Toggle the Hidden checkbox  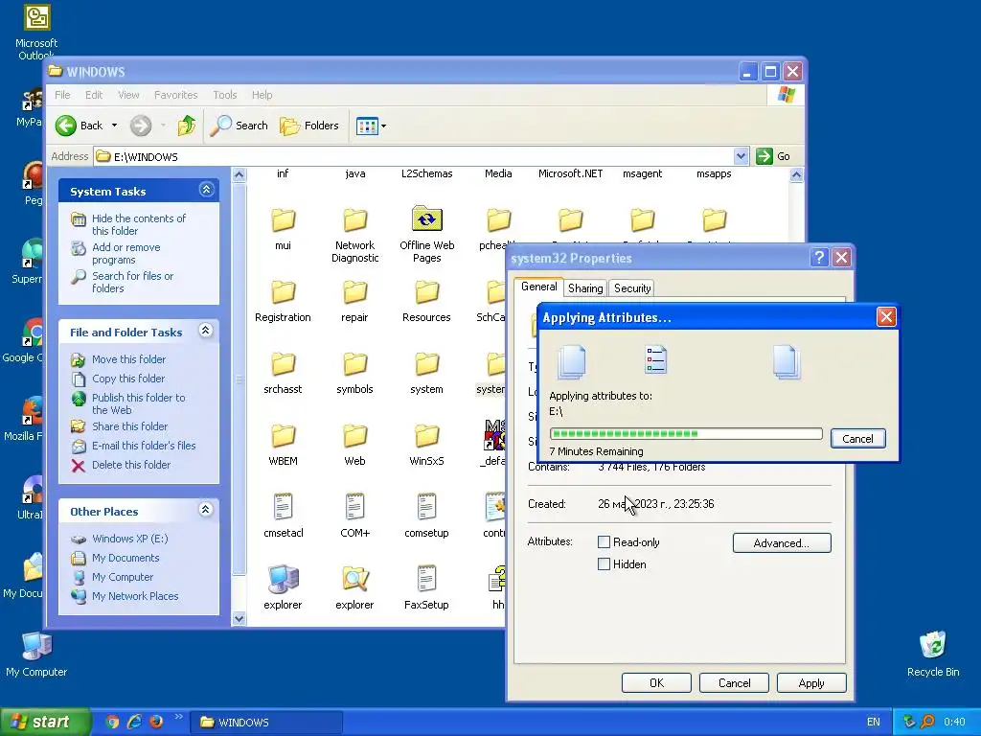coord(604,563)
